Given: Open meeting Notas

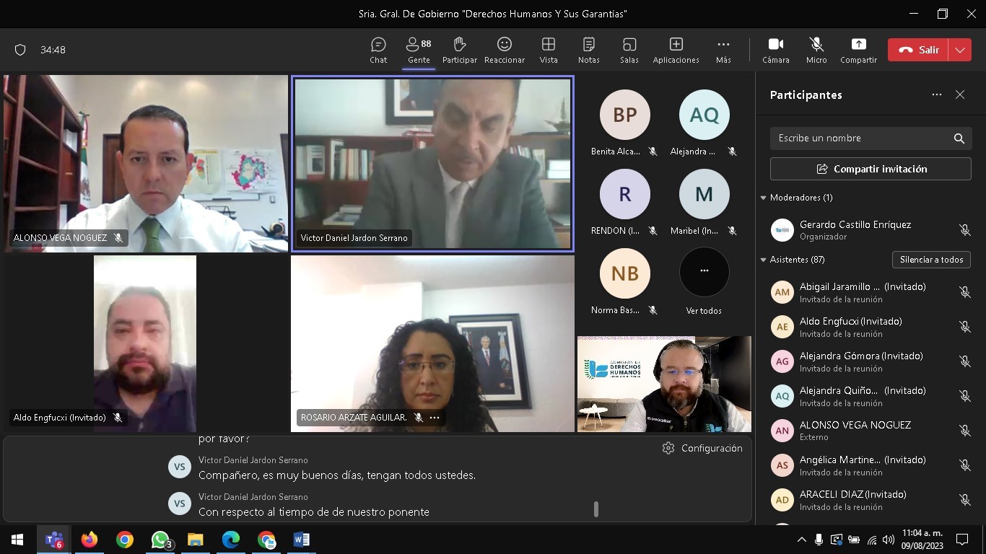Looking at the screenshot, I should point(588,50).
